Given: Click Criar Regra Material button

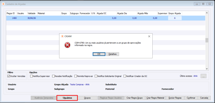Looking at the screenshot, I should click(x=155, y=98).
